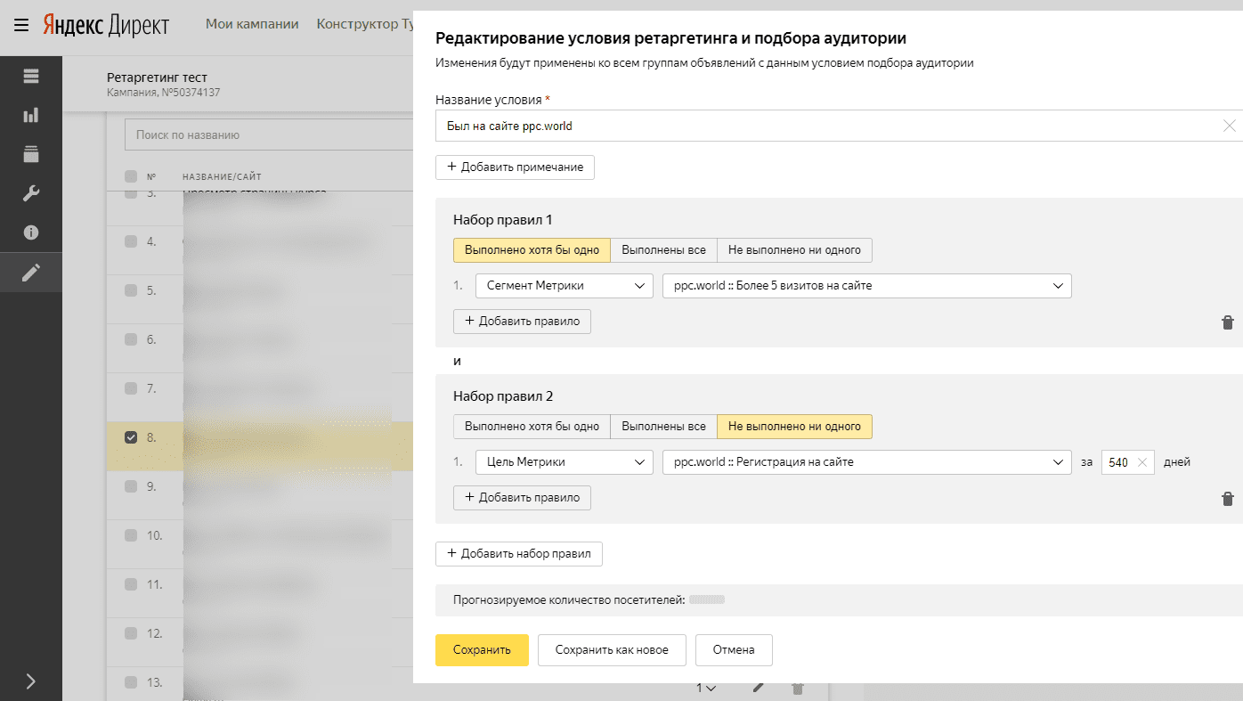The image size is (1243, 701).
Task: Open the hamburger menu next to Яндекс Директ logo
Action: point(21,24)
